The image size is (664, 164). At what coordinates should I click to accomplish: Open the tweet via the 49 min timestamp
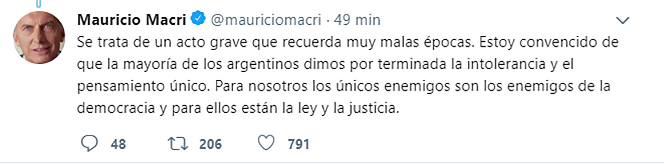point(357,20)
